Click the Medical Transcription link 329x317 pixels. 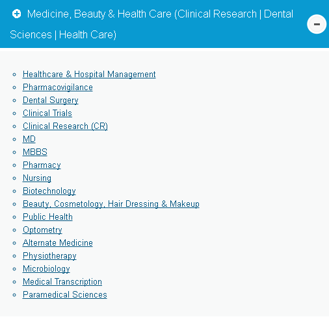point(62,282)
